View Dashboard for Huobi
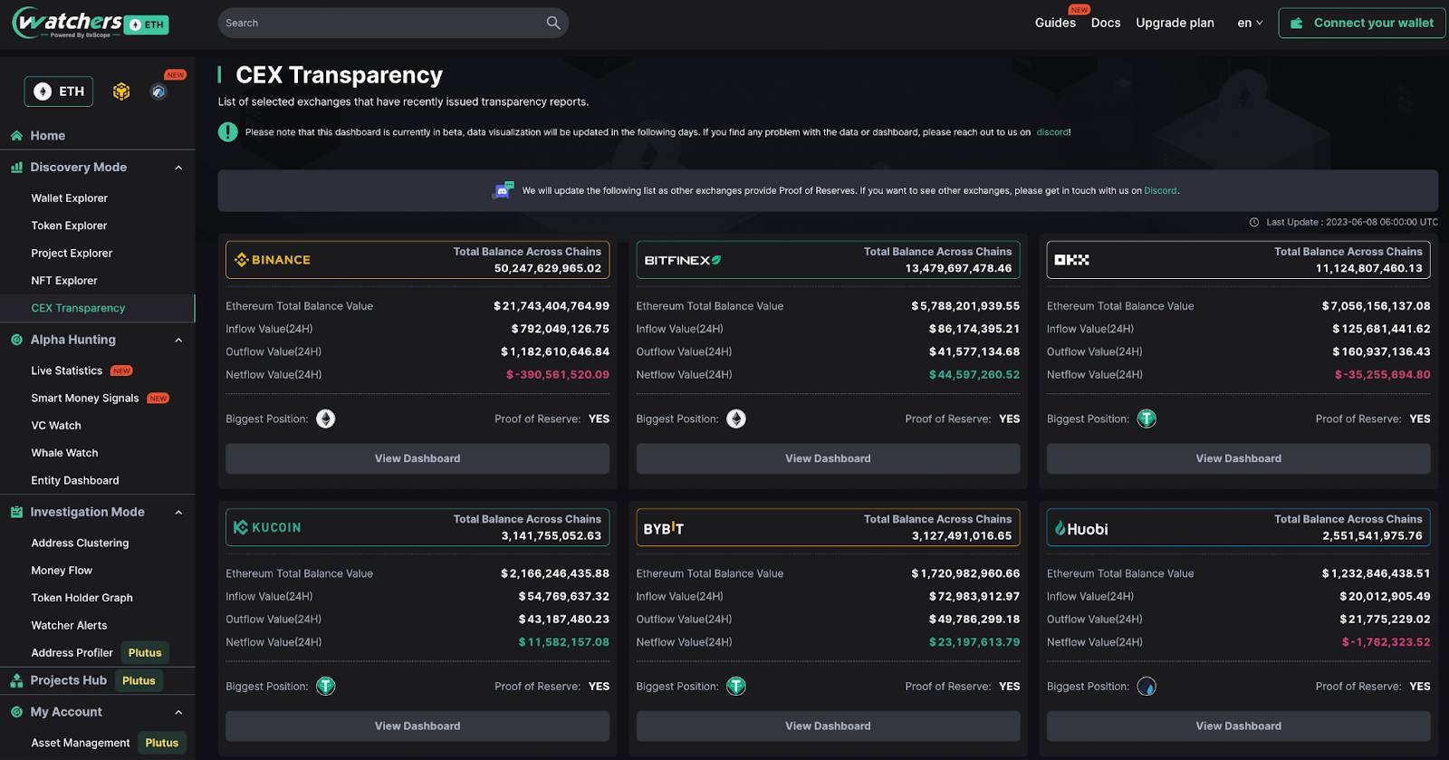The width and height of the screenshot is (1449, 760). [x=1239, y=726]
